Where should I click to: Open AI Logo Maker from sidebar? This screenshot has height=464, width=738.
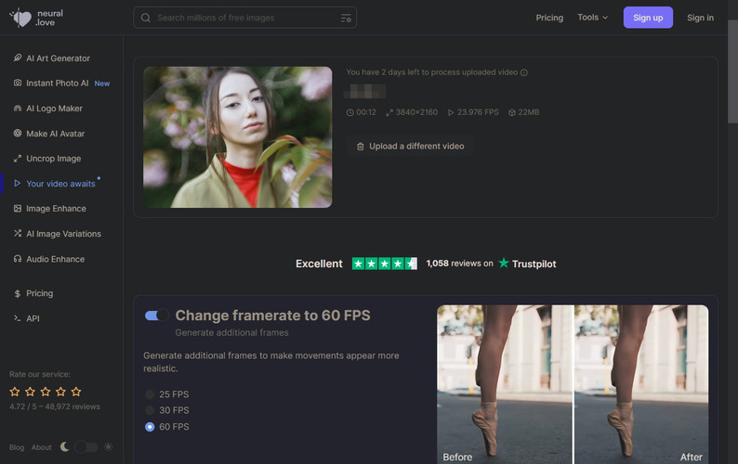[x=54, y=109]
